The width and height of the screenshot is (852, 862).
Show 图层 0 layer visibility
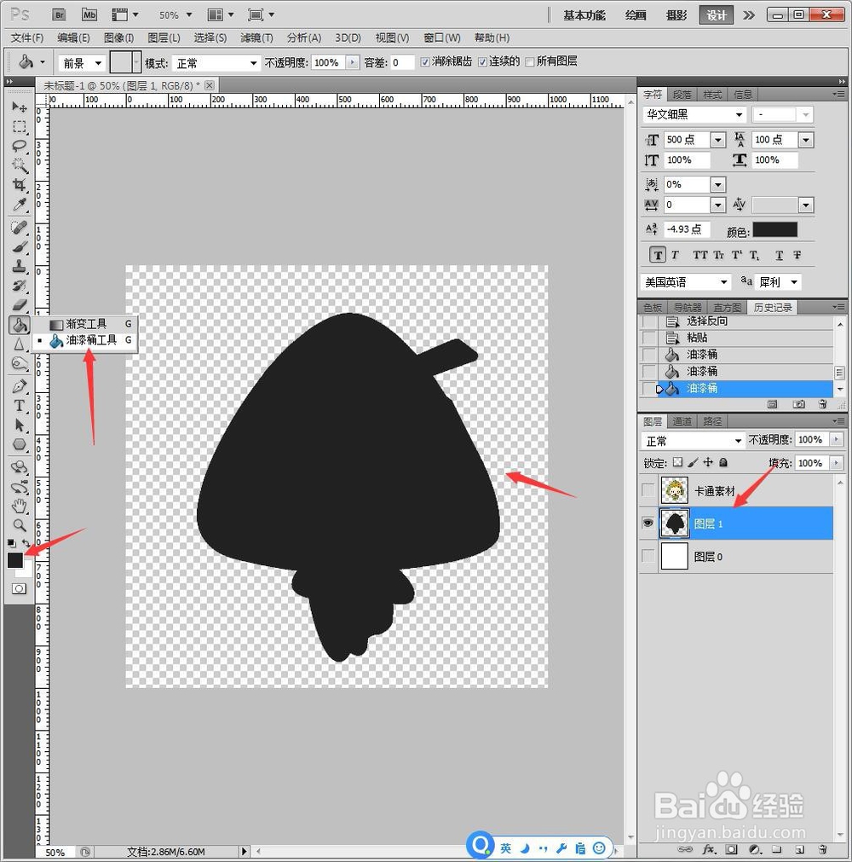[x=648, y=557]
